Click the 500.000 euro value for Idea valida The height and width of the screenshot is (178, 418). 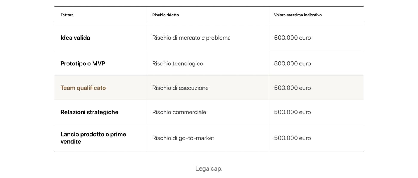point(292,38)
